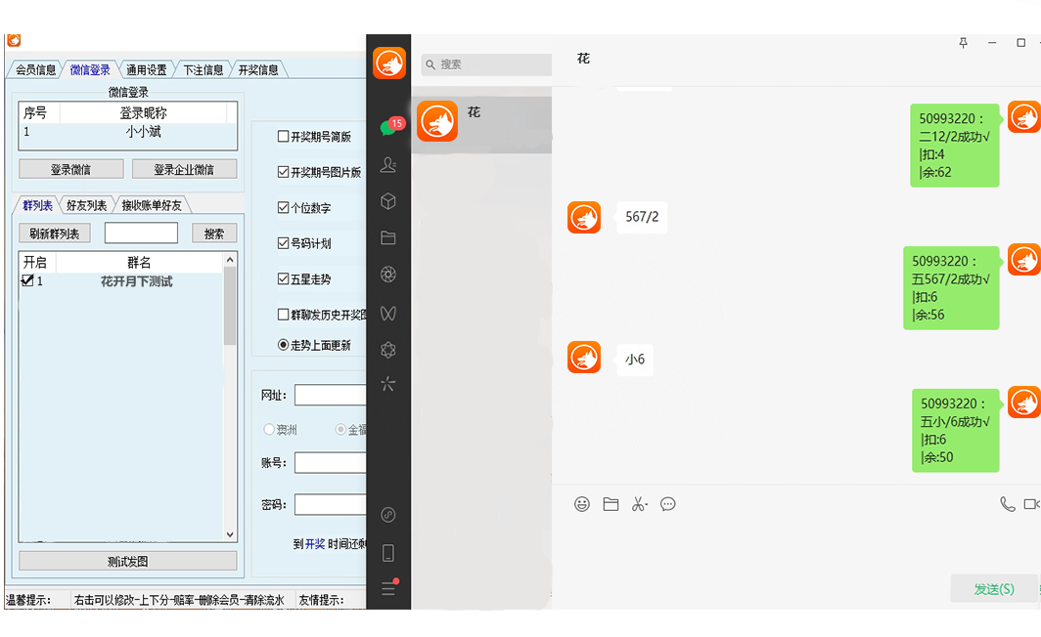Click the 登录企业微信 button
Viewport: 1041px width, 637px height.
point(184,169)
